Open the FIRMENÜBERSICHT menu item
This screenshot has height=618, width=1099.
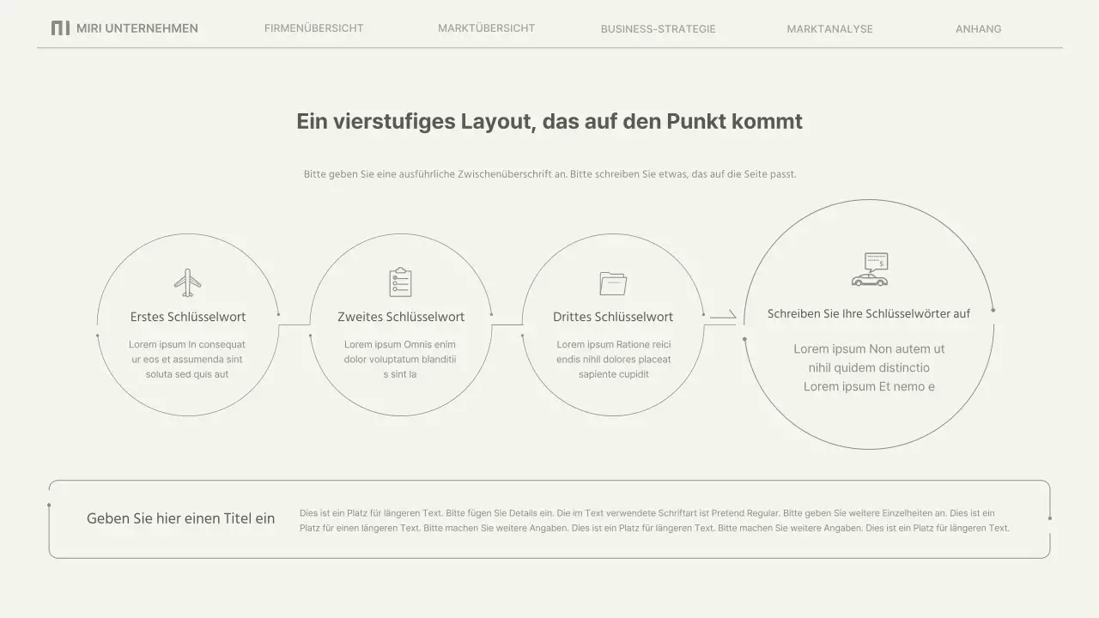[313, 28]
